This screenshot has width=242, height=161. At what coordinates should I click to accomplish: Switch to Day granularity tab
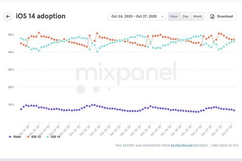186,16
